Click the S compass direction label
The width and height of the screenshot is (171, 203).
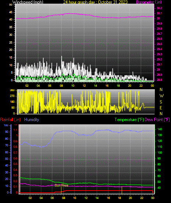pyautogui.click(x=161, y=102)
